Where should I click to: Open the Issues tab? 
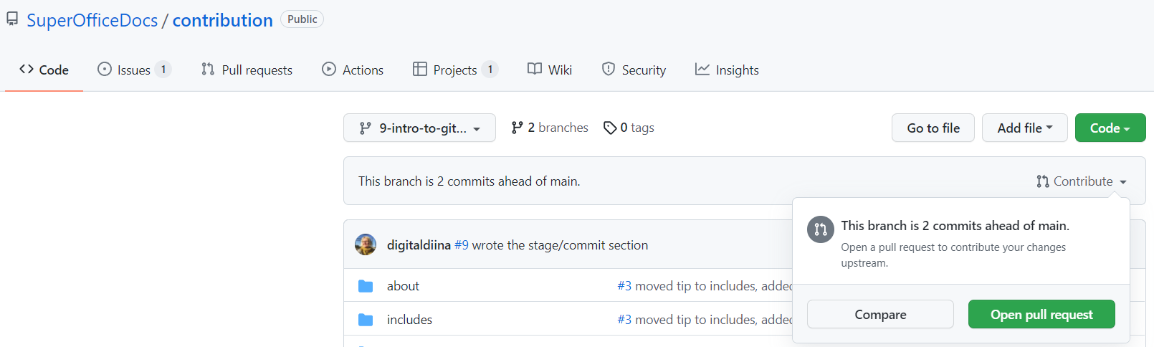point(134,70)
